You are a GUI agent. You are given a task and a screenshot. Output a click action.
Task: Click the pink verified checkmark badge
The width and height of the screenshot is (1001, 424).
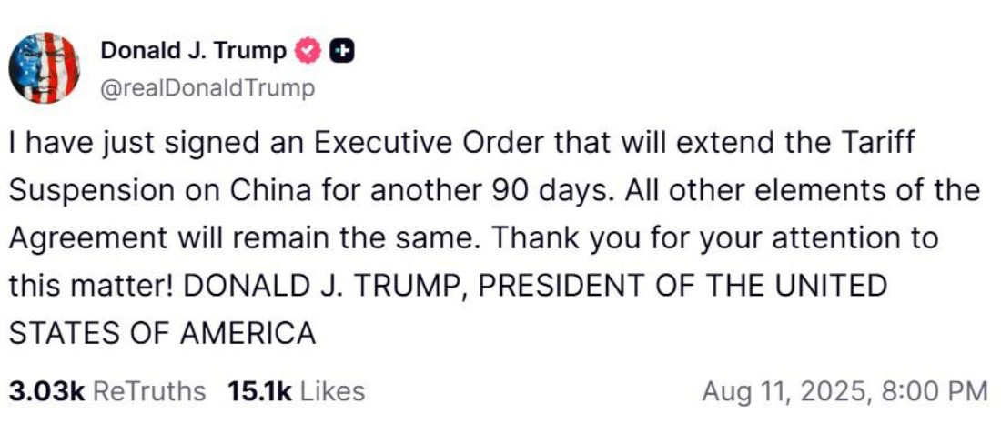click(x=308, y=52)
